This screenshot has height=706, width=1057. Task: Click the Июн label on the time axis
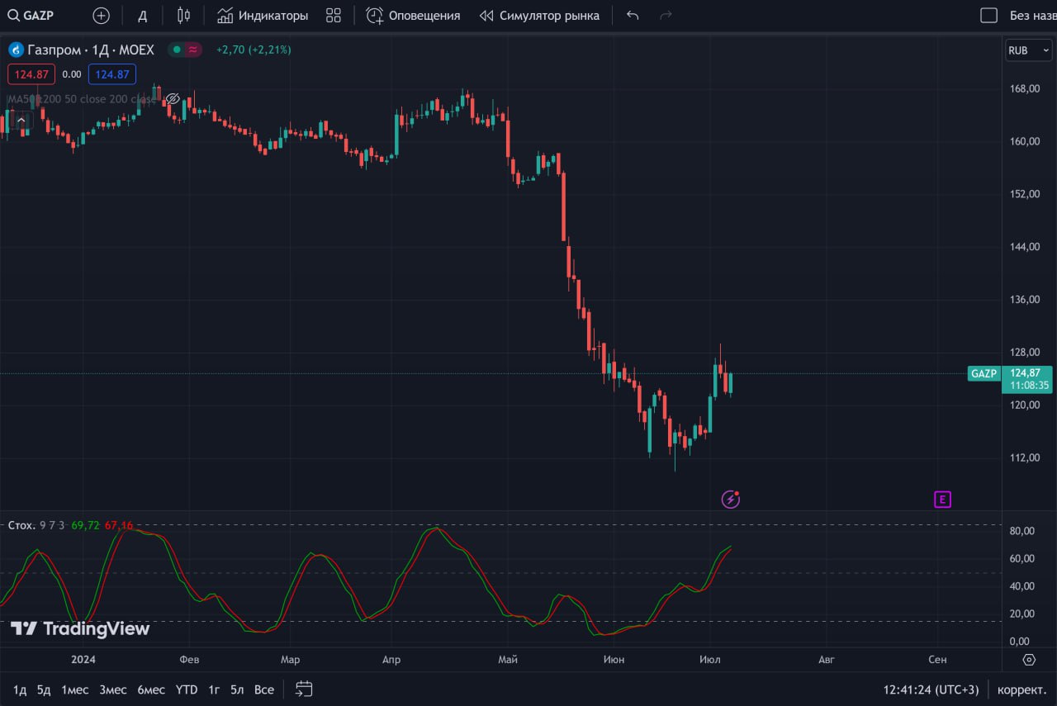point(614,659)
